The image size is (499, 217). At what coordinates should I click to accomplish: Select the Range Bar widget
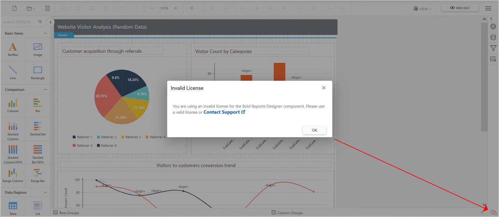tap(38, 175)
